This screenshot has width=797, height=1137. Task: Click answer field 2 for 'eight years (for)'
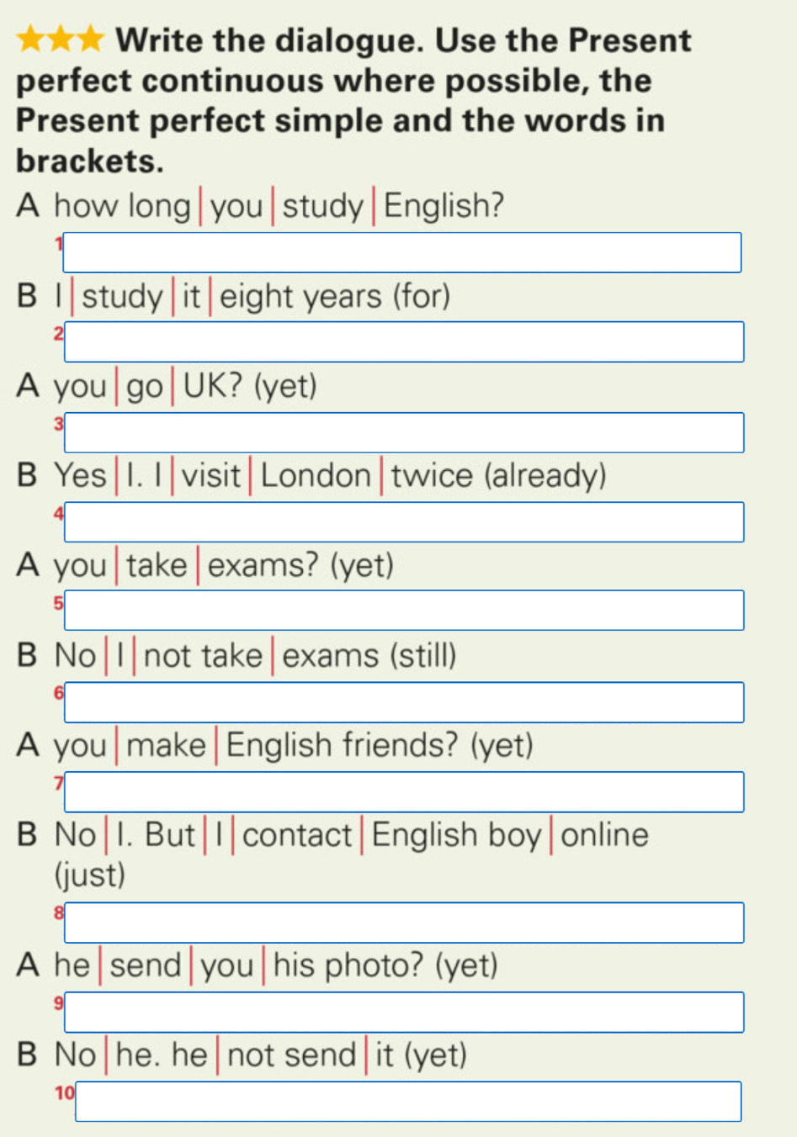point(404,342)
